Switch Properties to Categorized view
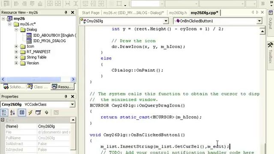This screenshot has height=154, width=274. pyautogui.click(x=4, y=113)
